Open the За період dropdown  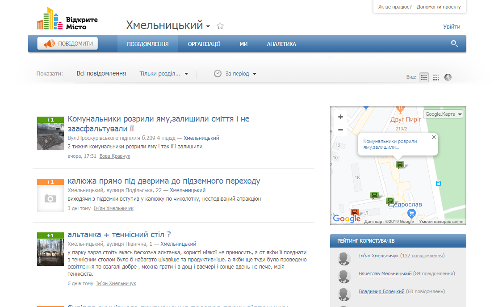click(236, 74)
